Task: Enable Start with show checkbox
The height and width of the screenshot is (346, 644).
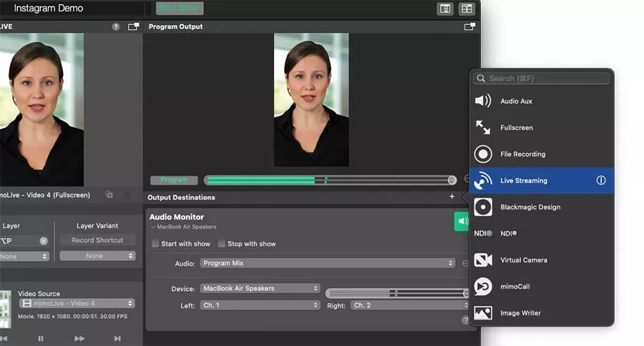Action: tap(155, 244)
